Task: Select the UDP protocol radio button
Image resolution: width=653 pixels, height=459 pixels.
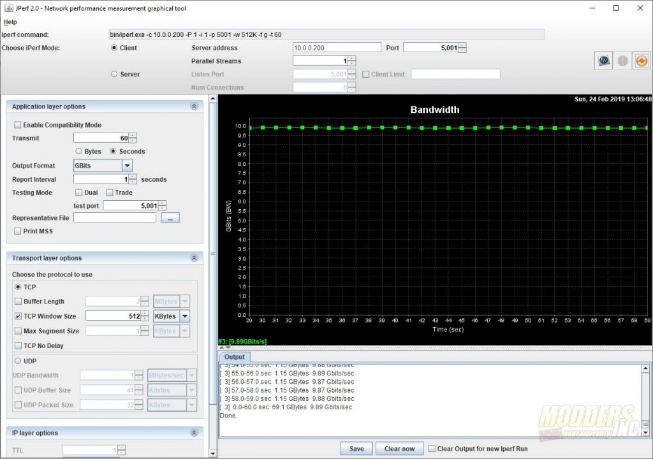Action: (18, 361)
